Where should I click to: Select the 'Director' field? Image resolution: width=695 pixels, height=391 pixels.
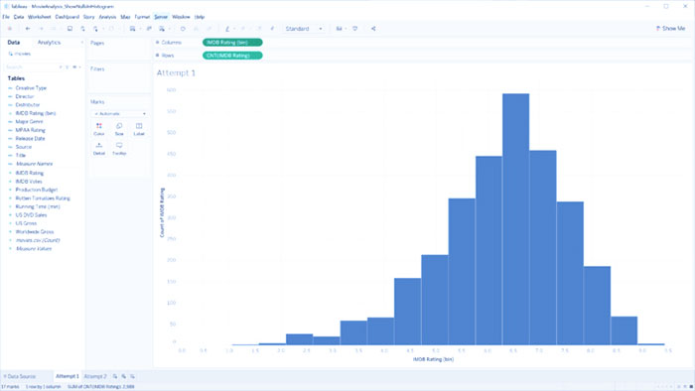pyautogui.click(x=25, y=96)
